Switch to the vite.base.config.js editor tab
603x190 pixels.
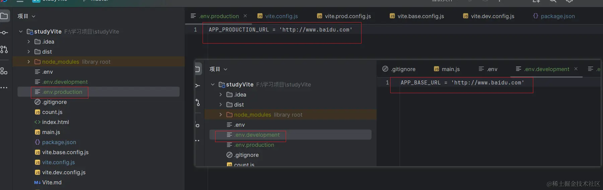(417, 16)
